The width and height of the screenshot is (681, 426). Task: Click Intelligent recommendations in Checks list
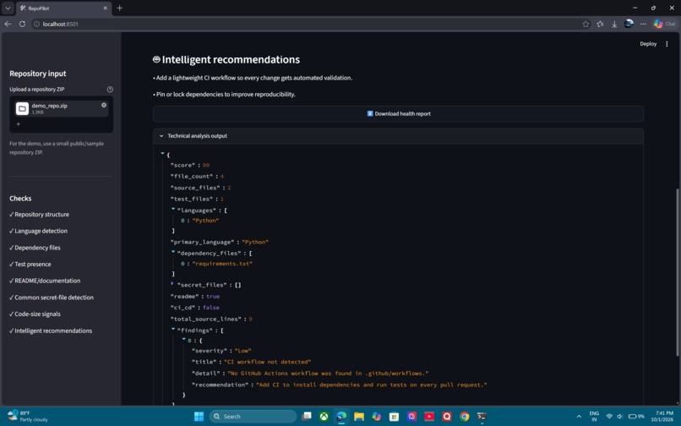(x=51, y=330)
